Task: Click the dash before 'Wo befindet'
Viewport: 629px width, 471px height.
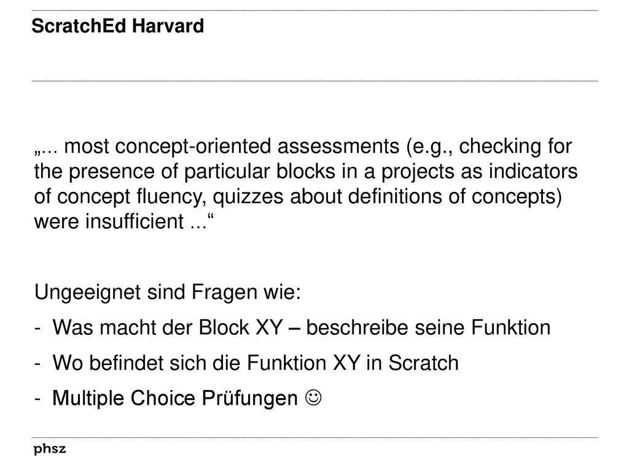Action: (x=37, y=364)
